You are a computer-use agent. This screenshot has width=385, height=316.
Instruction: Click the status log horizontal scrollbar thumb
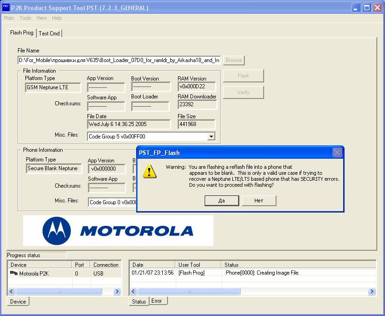click(x=189, y=292)
